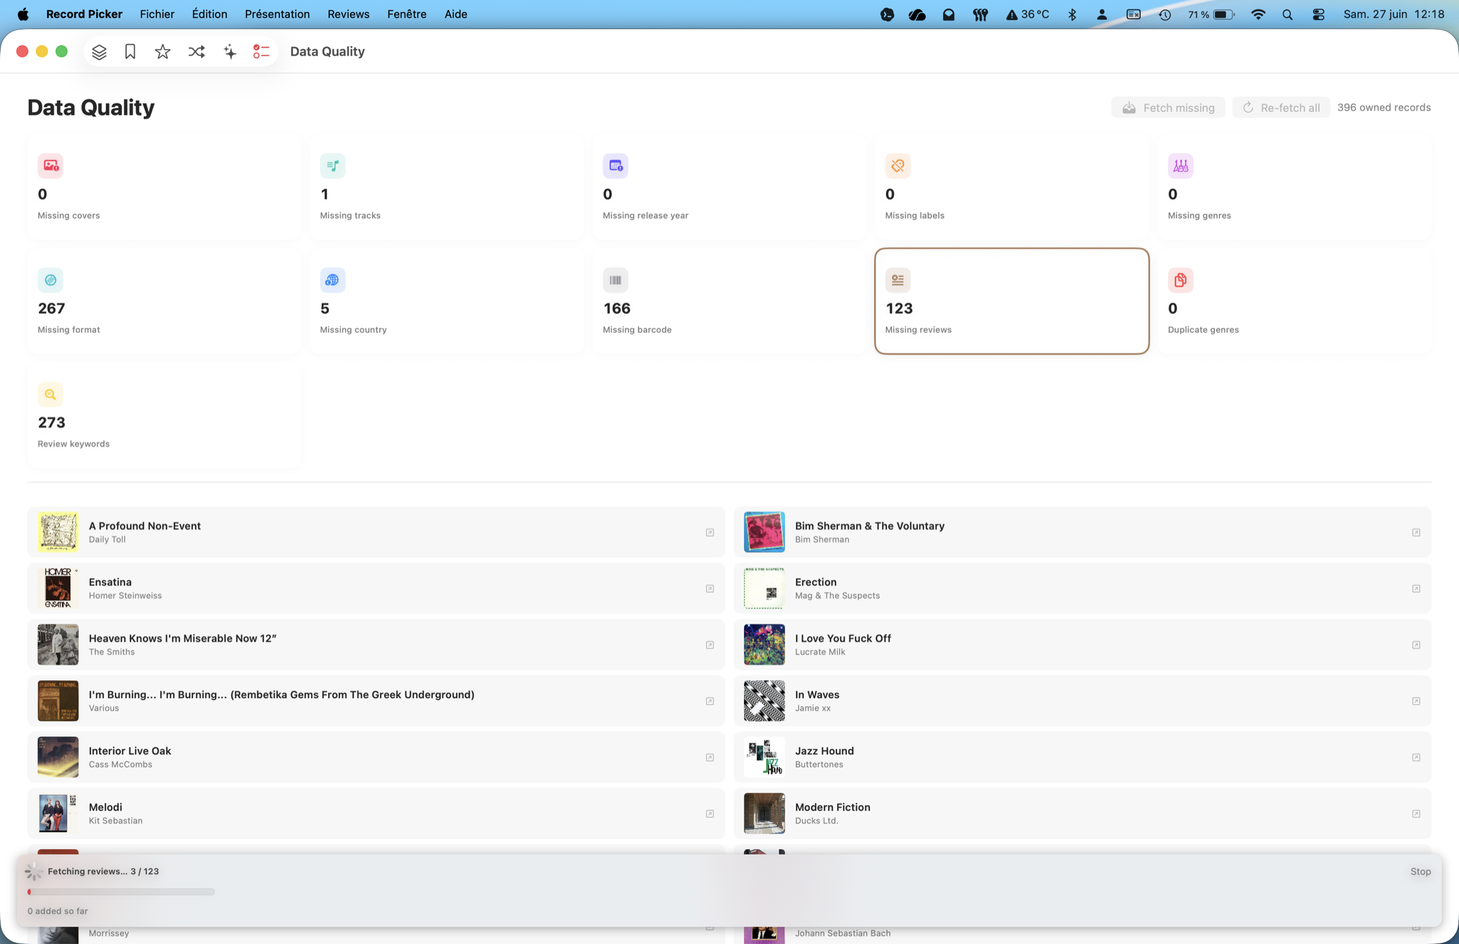This screenshot has width=1459, height=944.
Task: Open detail icon for Erection row
Action: click(1416, 589)
